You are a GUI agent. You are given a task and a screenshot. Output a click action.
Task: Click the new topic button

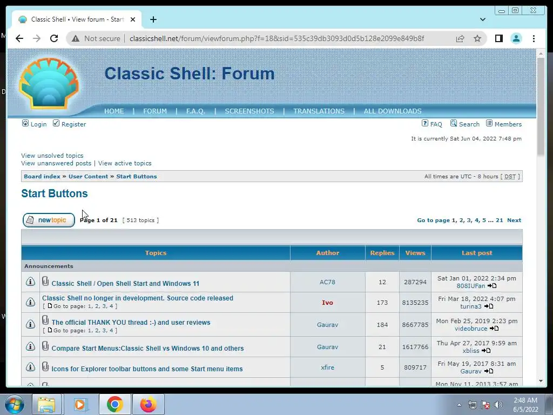point(49,220)
